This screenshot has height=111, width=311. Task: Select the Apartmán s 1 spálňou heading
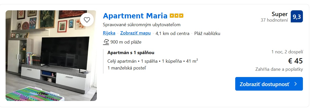[131, 53]
